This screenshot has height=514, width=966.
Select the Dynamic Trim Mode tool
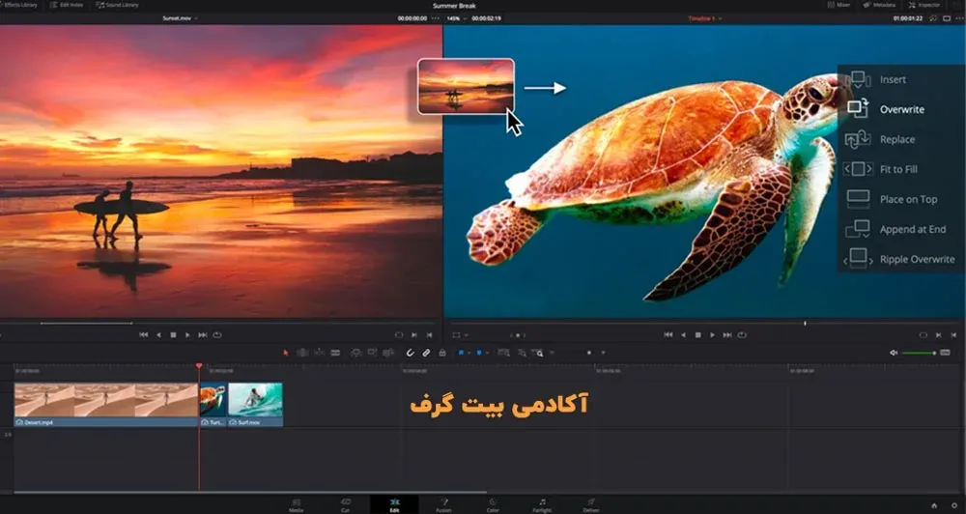[319, 353]
